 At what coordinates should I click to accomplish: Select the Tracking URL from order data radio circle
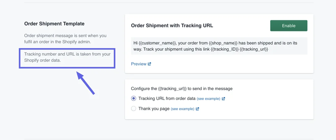[134, 98]
